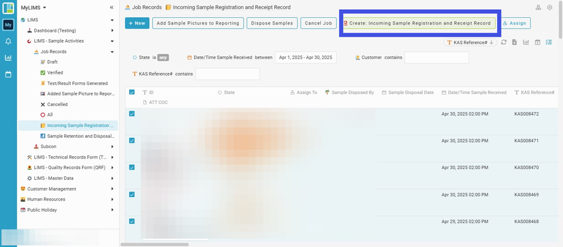This screenshot has height=247, width=563.
Task: Click Add Sample Pictures to Reporting
Action: (198, 23)
